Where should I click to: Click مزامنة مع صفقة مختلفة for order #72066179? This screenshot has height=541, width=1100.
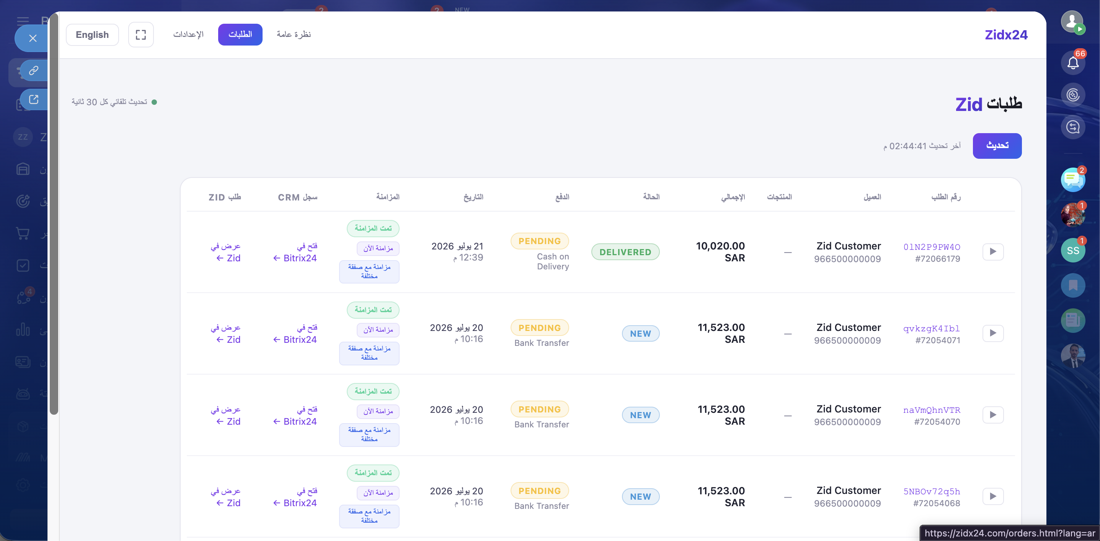(x=369, y=272)
